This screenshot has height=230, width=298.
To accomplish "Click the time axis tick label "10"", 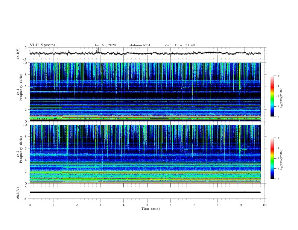I will 265,205.
